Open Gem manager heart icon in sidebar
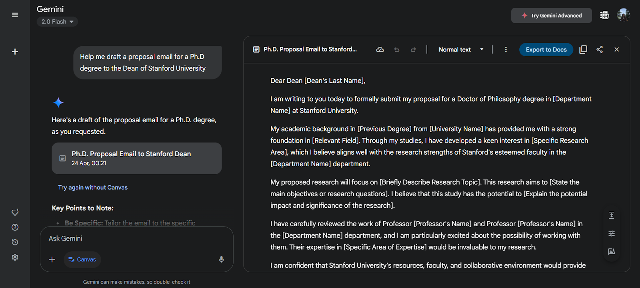This screenshot has width=640, height=288. pos(15,213)
